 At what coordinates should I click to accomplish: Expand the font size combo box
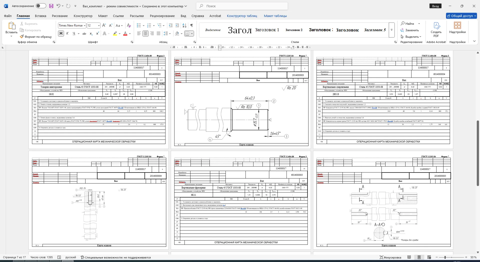click(x=99, y=25)
